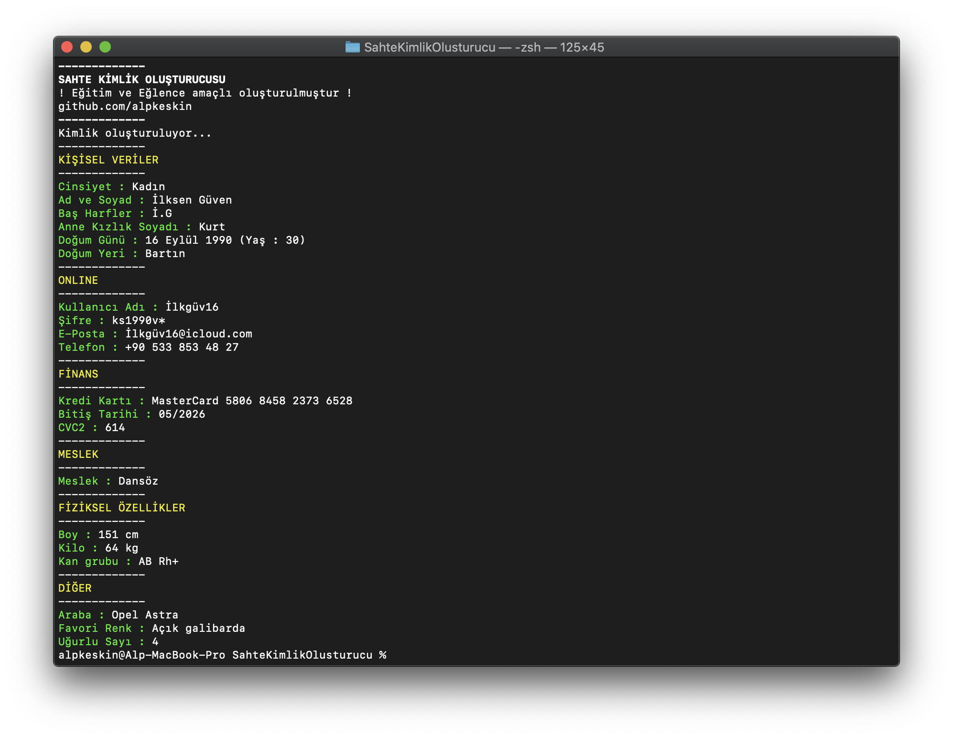953x737 pixels.
Task: Click the SahteKimlikOlusturucu window title text
Action: point(484,47)
